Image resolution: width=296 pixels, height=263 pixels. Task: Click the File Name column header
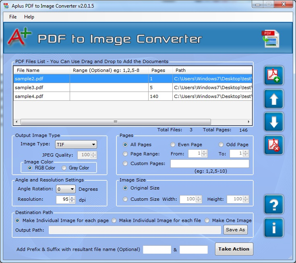(42, 70)
